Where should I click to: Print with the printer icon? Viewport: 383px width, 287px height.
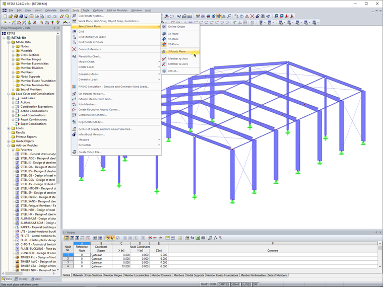(x=37, y=16)
